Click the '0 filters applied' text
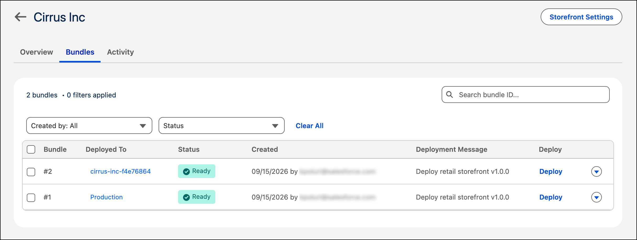The width and height of the screenshot is (637, 240). pyautogui.click(x=91, y=95)
